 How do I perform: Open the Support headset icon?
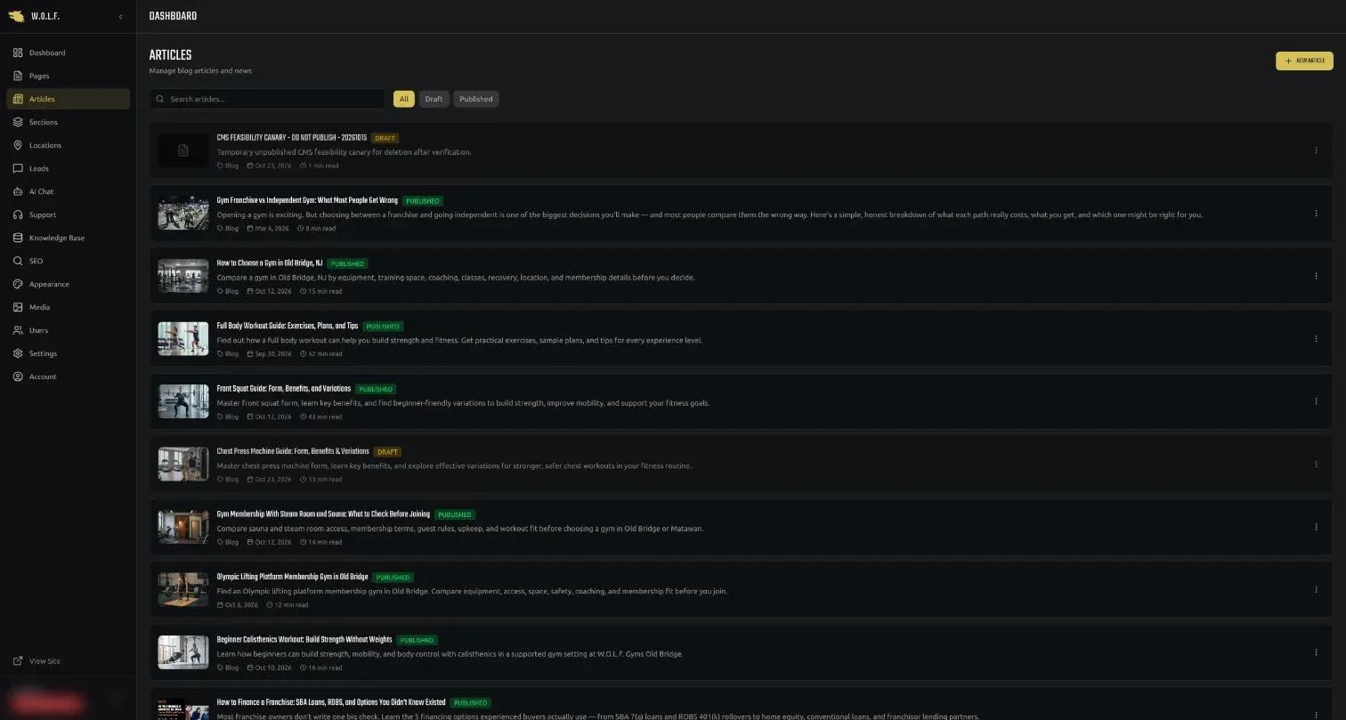pyautogui.click(x=18, y=214)
